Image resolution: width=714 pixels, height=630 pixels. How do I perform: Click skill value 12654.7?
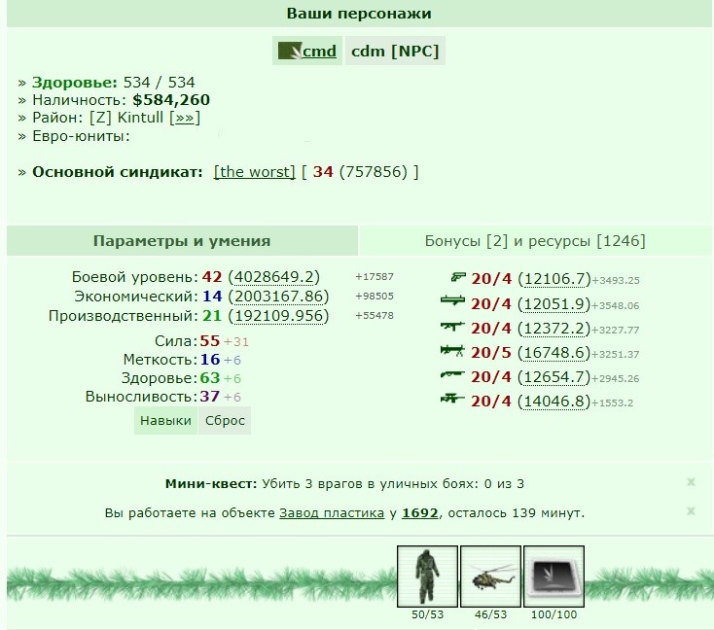(554, 377)
